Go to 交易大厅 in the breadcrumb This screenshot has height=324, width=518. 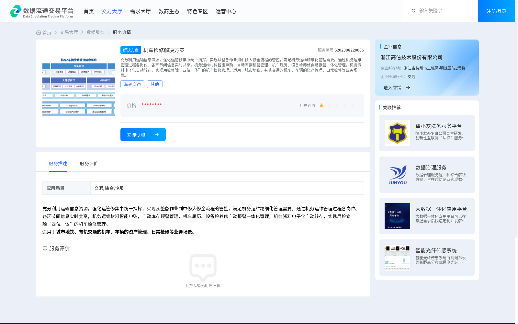point(69,32)
